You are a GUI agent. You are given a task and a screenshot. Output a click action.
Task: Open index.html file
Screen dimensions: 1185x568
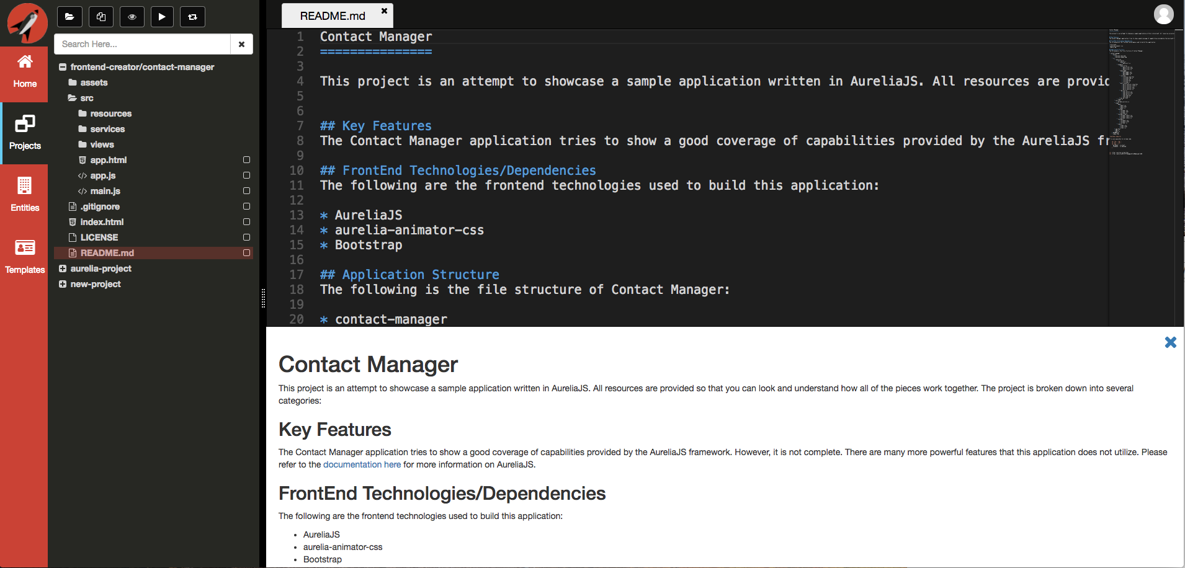pos(102,222)
